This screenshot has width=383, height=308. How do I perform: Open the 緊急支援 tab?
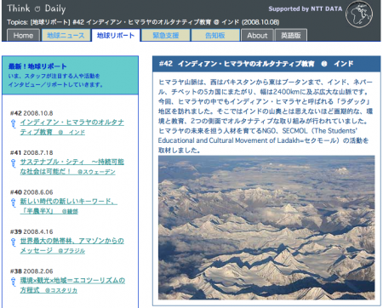(166, 35)
